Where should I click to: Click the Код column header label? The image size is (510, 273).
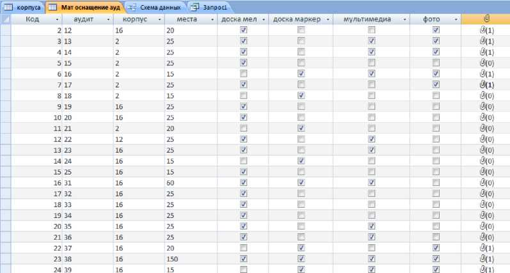pyautogui.click(x=32, y=19)
